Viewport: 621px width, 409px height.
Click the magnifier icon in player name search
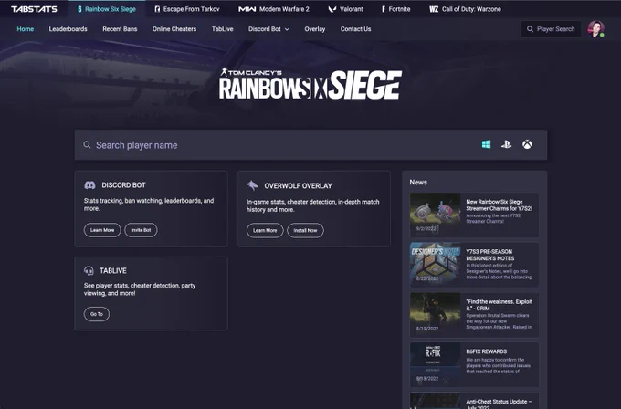pos(87,145)
